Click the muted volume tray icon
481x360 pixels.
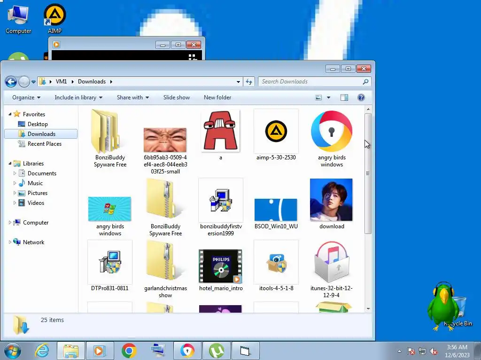pyautogui.click(x=434, y=351)
